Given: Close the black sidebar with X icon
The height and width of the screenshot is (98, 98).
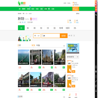Looking at the screenshot, I should pos(96,96).
